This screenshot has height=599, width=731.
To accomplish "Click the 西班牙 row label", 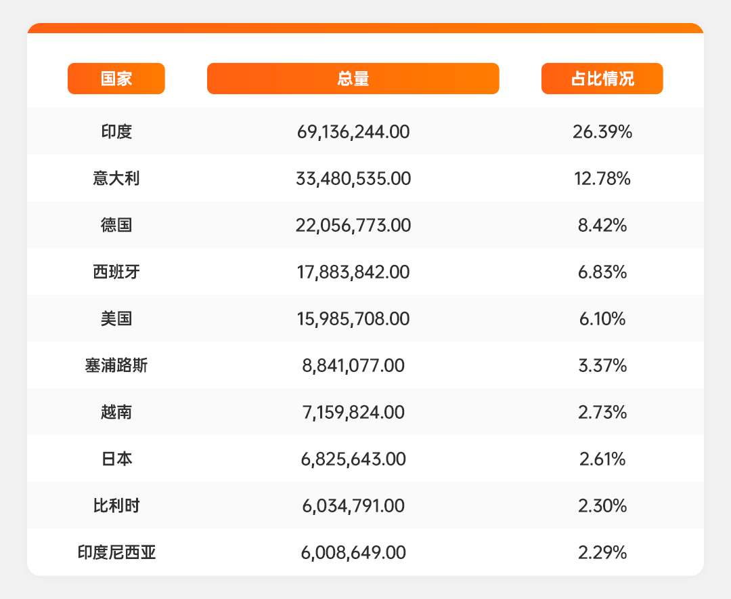I will point(116,272).
